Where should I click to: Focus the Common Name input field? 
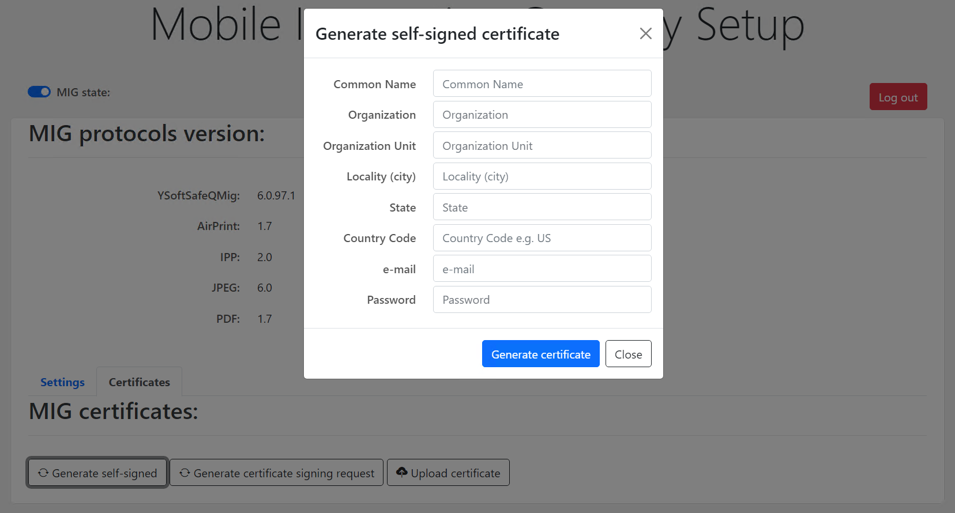pyautogui.click(x=542, y=84)
